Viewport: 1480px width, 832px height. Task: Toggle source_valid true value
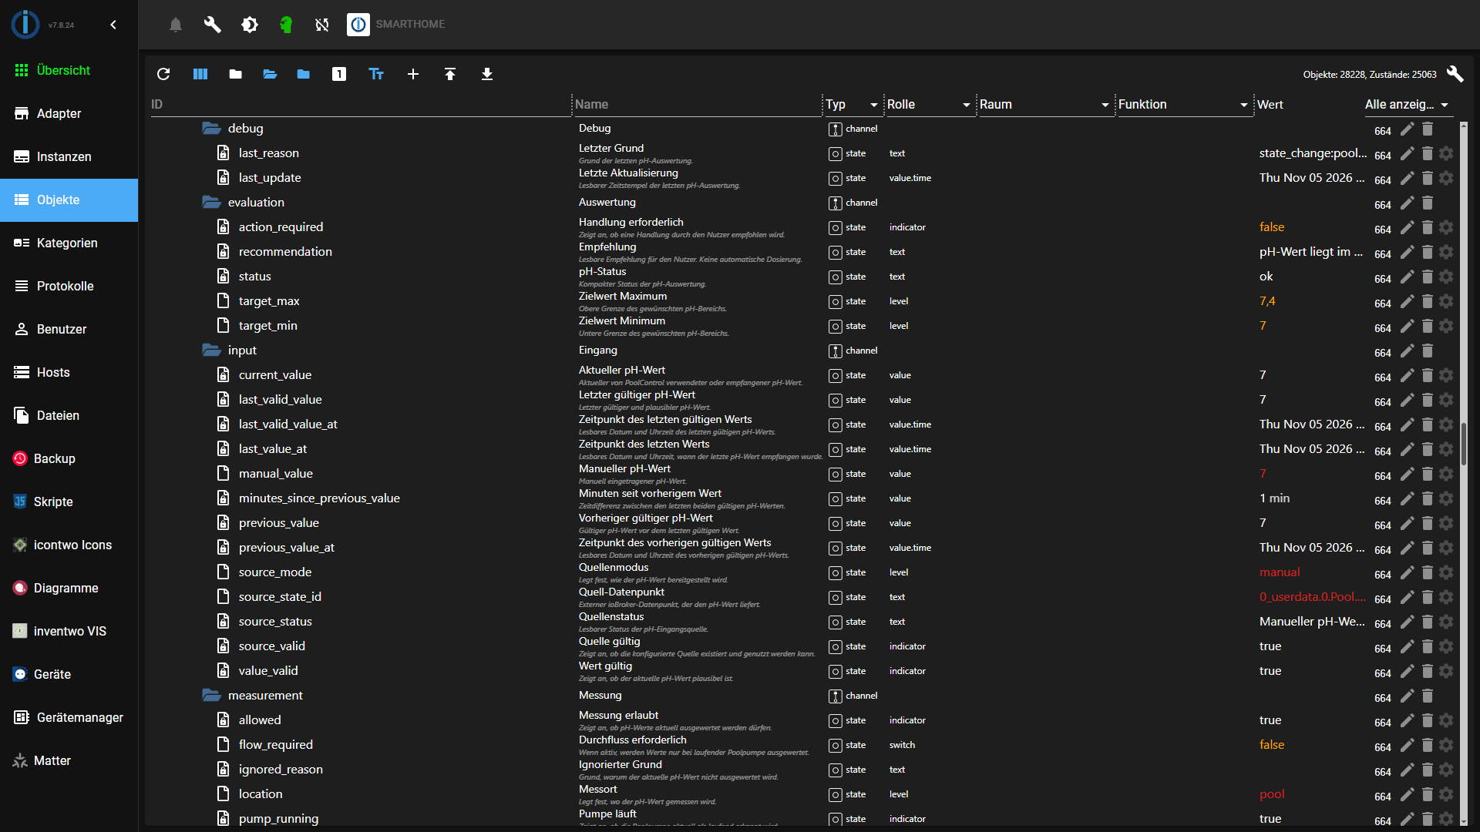click(1270, 646)
